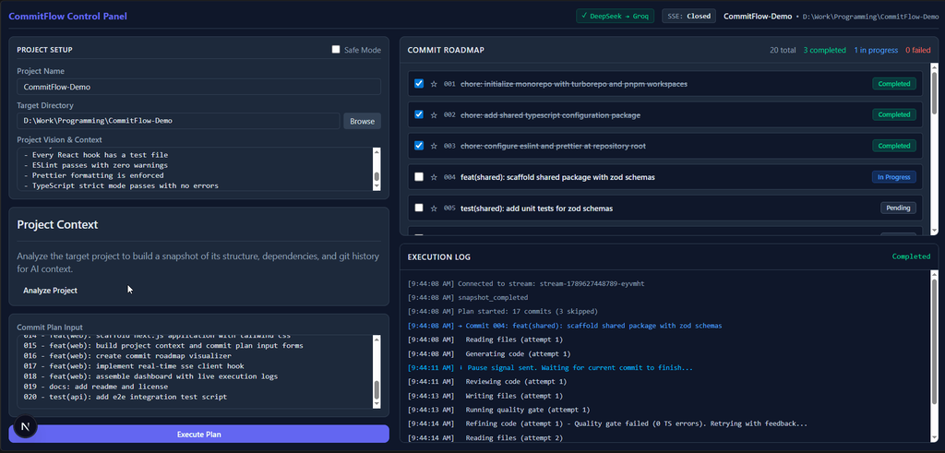
Task: Click the Commit Plan Input textarea
Action: (194, 372)
